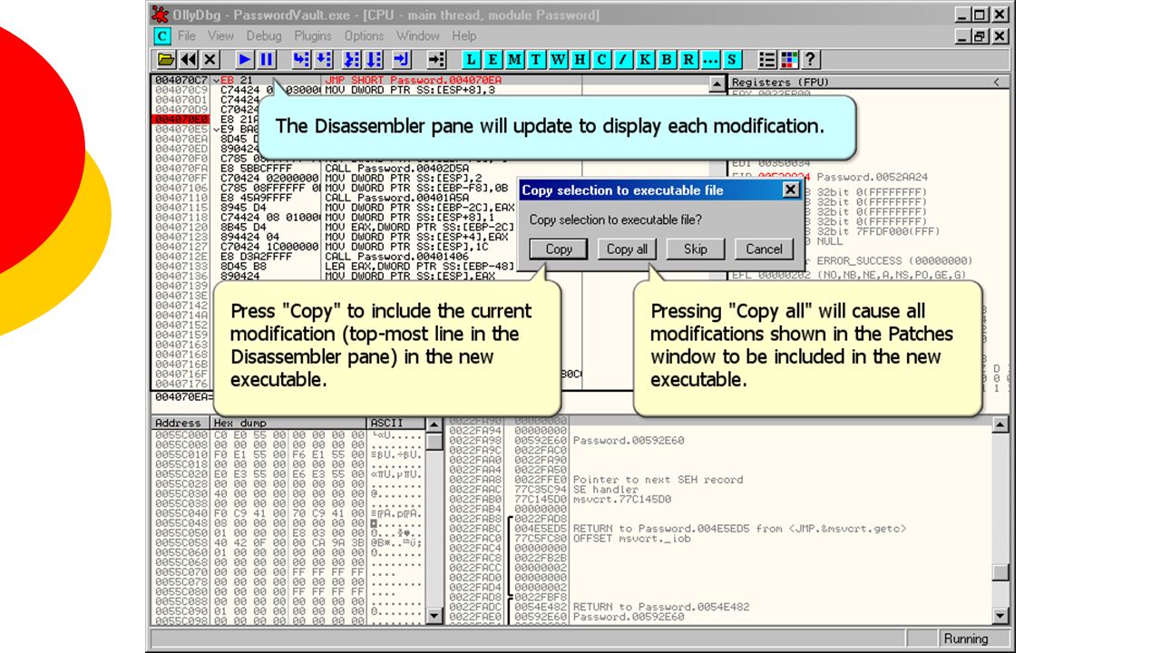Open the Log window via L
Screen dimensions: 1161x653
(x=472, y=60)
